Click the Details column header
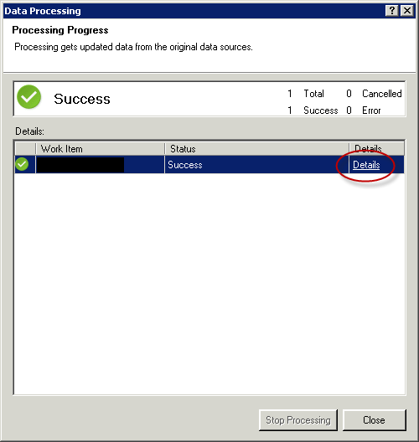419x442 pixels. click(376, 148)
